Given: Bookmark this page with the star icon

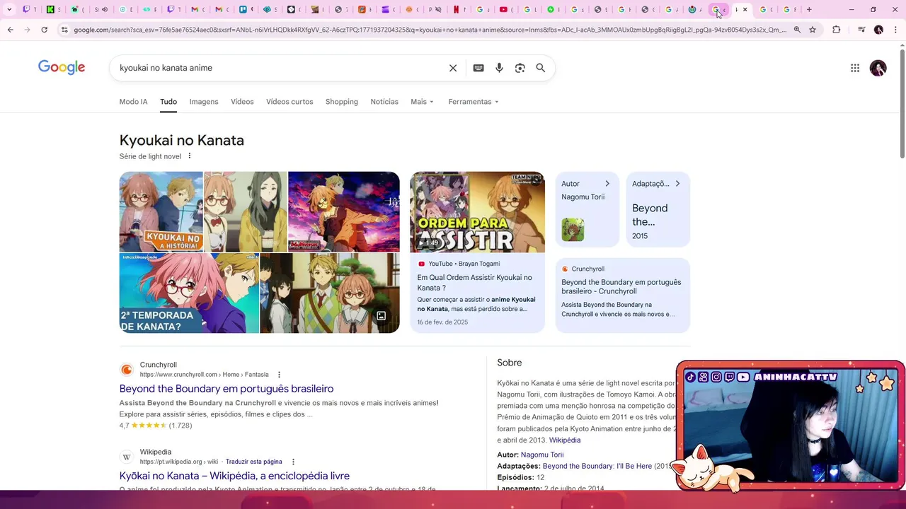Looking at the screenshot, I should [x=813, y=30].
